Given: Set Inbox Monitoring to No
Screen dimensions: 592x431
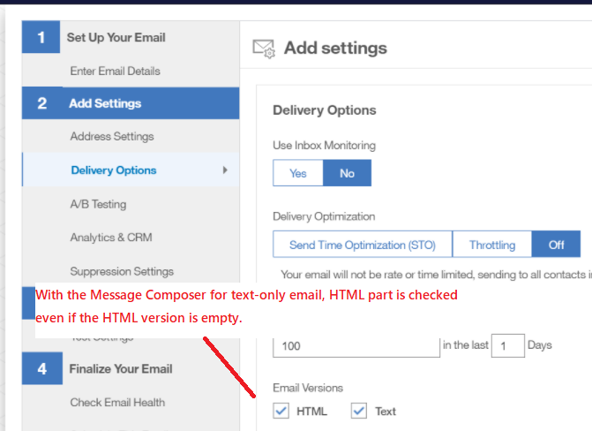Looking at the screenshot, I should coord(347,173).
